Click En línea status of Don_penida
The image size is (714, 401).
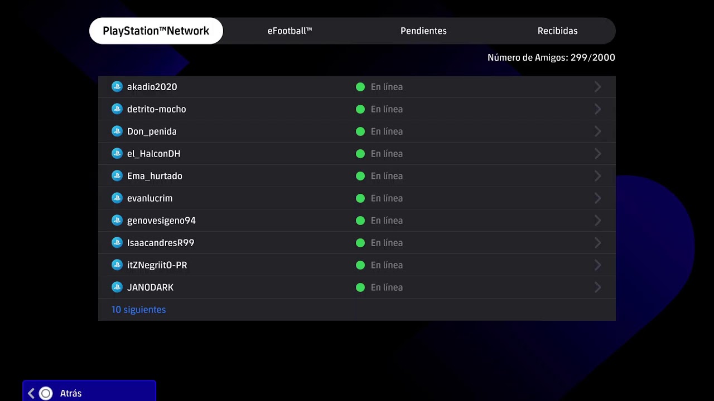[x=387, y=131]
